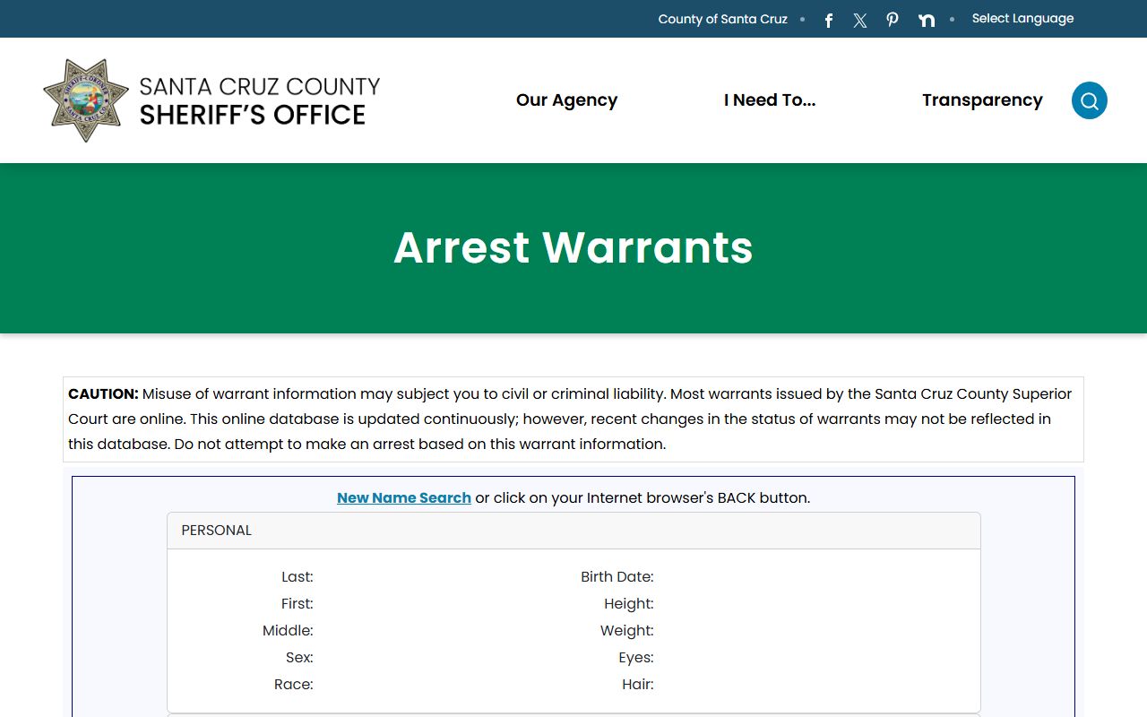The height and width of the screenshot is (717, 1147).
Task: Open the Our Agency menu
Action: (566, 100)
